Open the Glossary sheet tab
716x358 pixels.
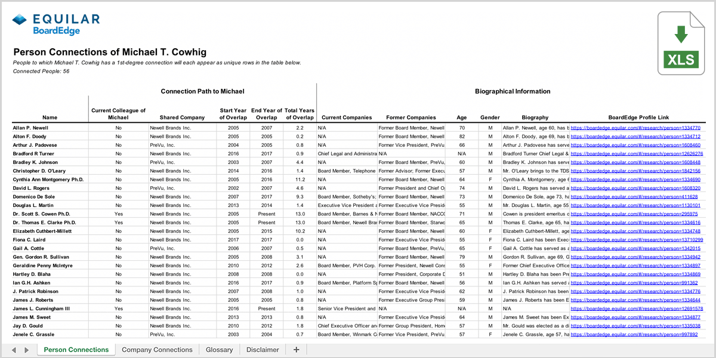(219, 350)
